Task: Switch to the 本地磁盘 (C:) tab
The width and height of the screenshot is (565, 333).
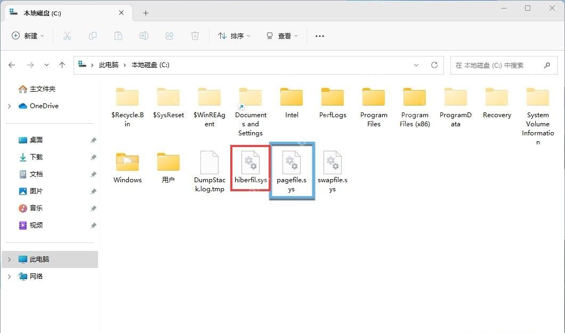Action: coord(68,13)
